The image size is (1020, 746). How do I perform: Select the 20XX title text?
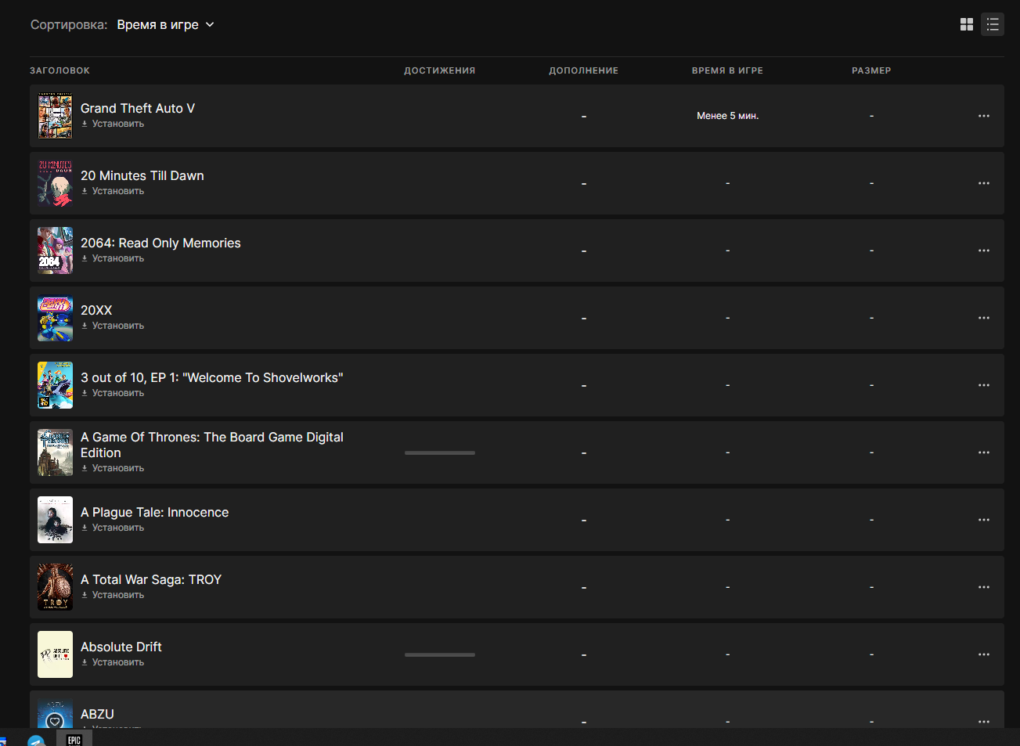coord(96,310)
